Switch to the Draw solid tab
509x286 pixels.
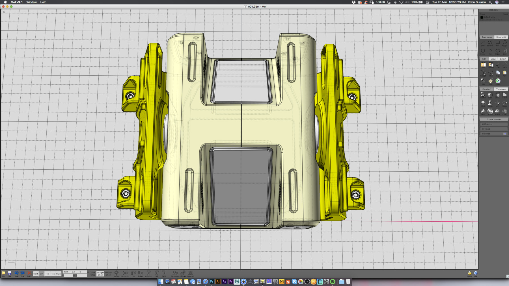(x=501, y=37)
